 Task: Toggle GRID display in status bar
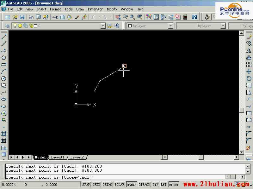(x=96, y=185)
